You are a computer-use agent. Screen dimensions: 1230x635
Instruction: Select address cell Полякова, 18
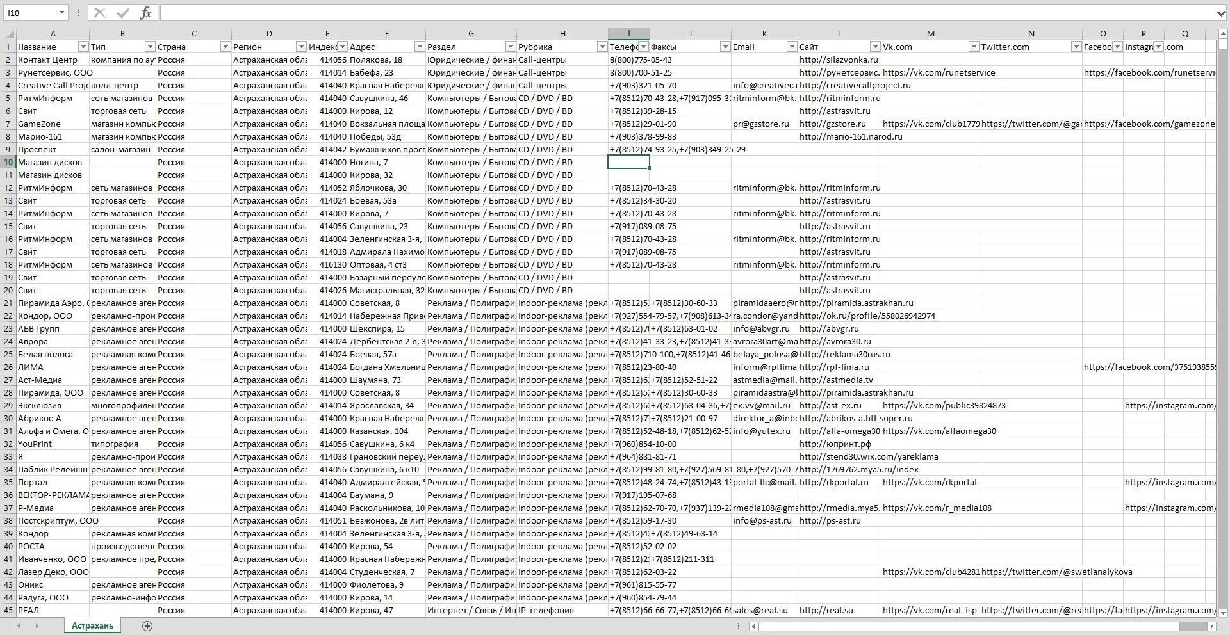pyautogui.click(x=386, y=60)
